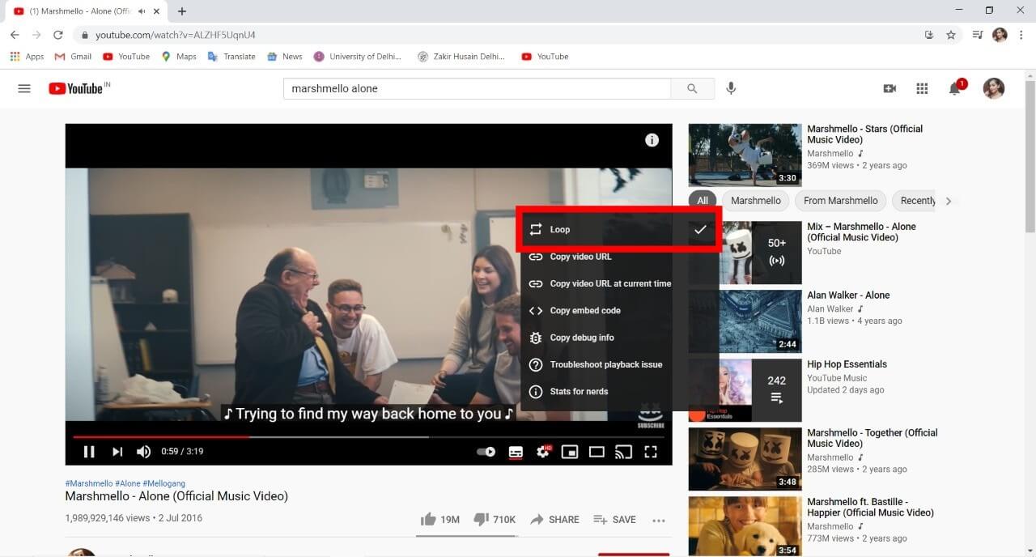Switch to theater mode icon
The image size is (1036, 557).
point(597,452)
